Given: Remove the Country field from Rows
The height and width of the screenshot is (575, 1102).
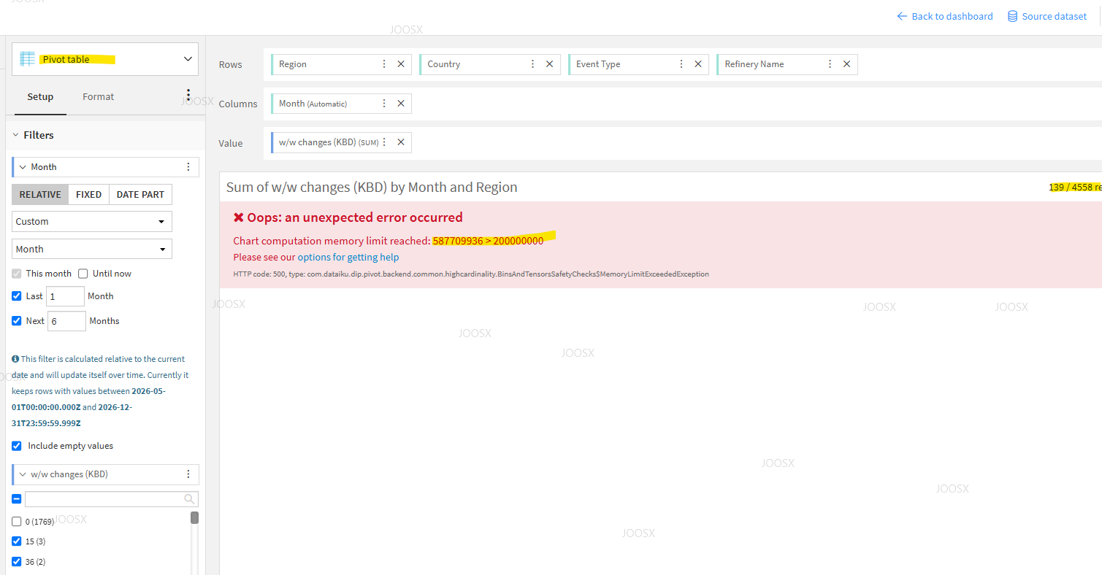Looking at the screenshot, I should [550, 64].
